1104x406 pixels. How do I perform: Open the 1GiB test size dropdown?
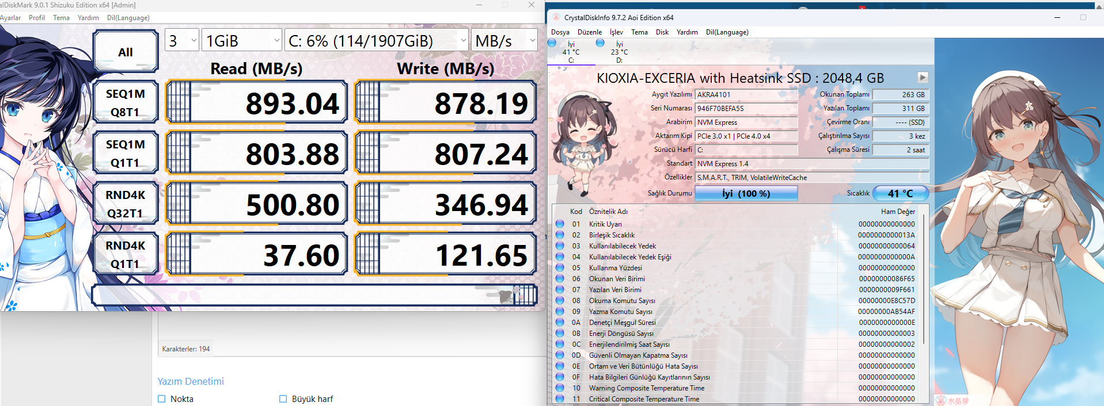click(x=242, y=40)
